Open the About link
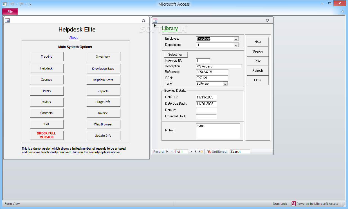Viewport: 348px width, 209px height. (x=73, y=37)
